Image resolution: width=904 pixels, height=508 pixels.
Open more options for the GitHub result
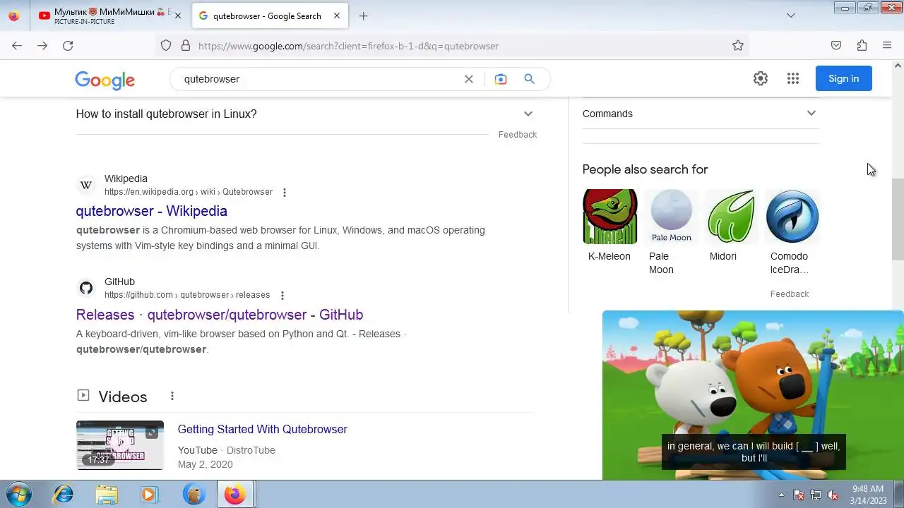[x=282, y=296]
